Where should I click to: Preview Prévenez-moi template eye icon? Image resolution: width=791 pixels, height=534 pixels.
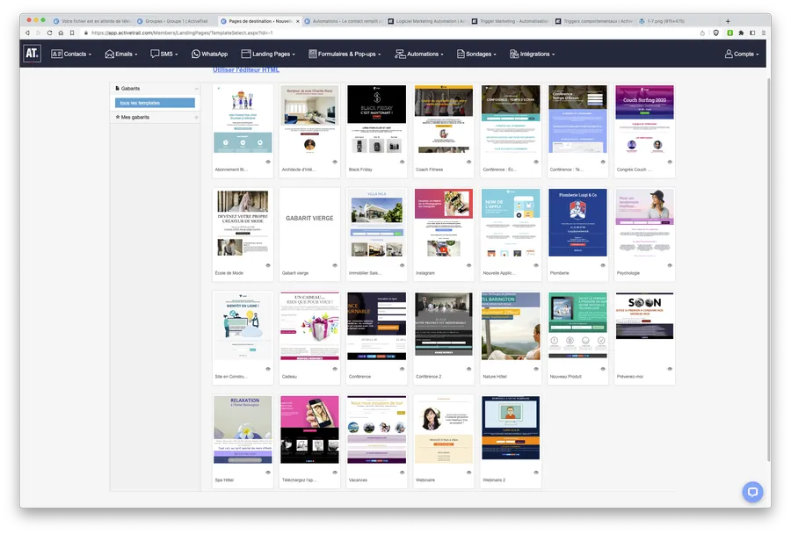click(x=670, y=369)
